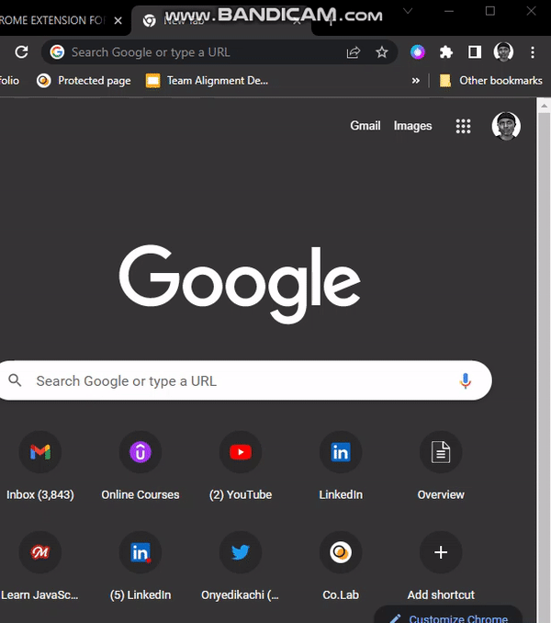The image size is (551, 623).
Task: Click the Google search box on page
Action: click(244, 380)
